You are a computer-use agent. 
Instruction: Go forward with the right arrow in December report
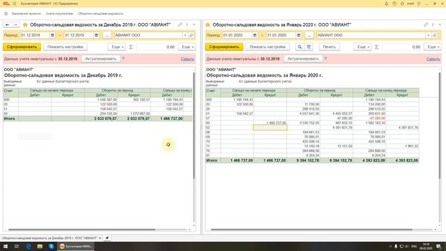[x=15, y=25]
